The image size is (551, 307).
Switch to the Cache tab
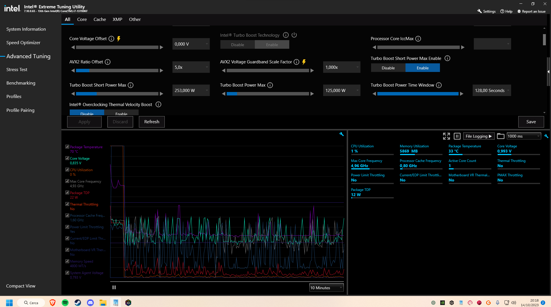pos(100,19)
